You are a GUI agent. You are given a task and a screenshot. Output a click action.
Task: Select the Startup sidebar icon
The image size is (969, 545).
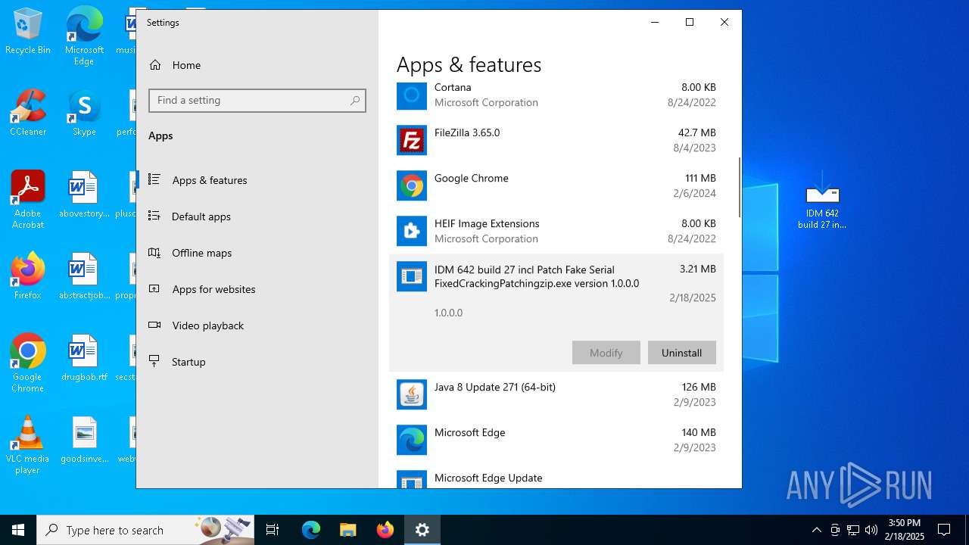(x=154, y=362)
